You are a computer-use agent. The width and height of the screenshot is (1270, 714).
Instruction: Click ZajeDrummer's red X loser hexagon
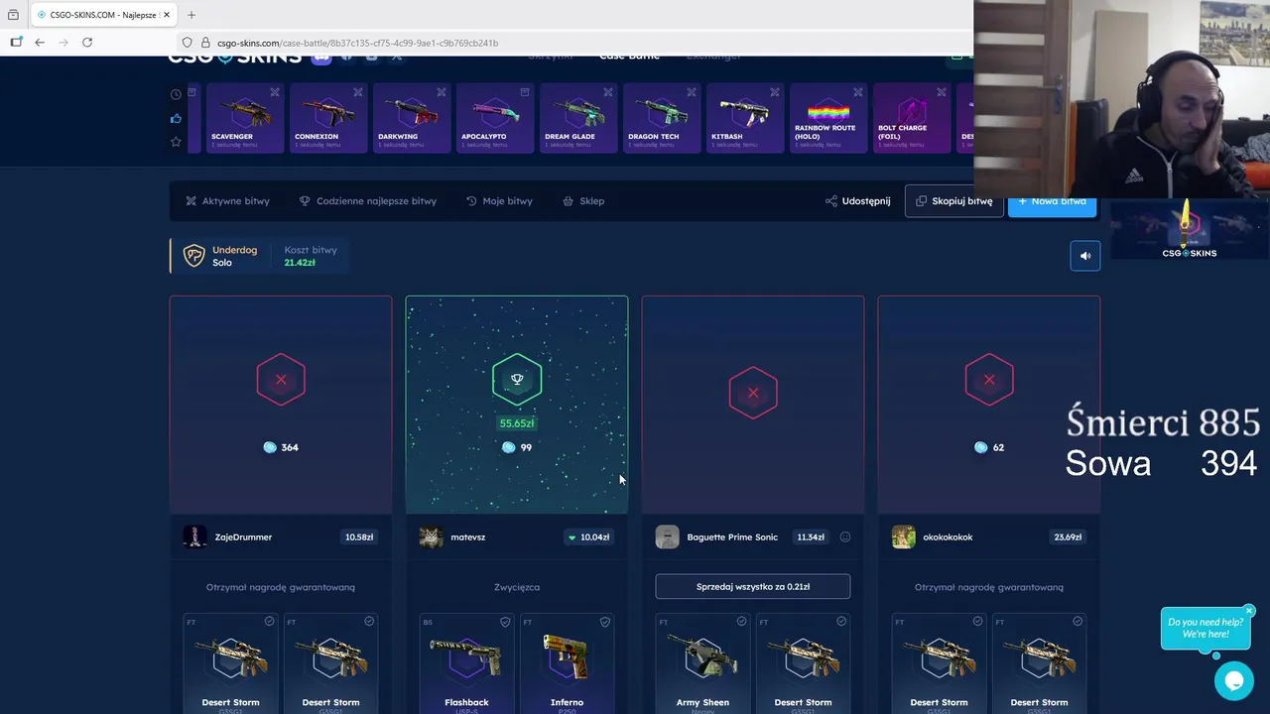pyautogui.click(x=281, y=379)
